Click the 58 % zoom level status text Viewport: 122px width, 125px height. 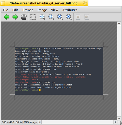pos(19,122)
